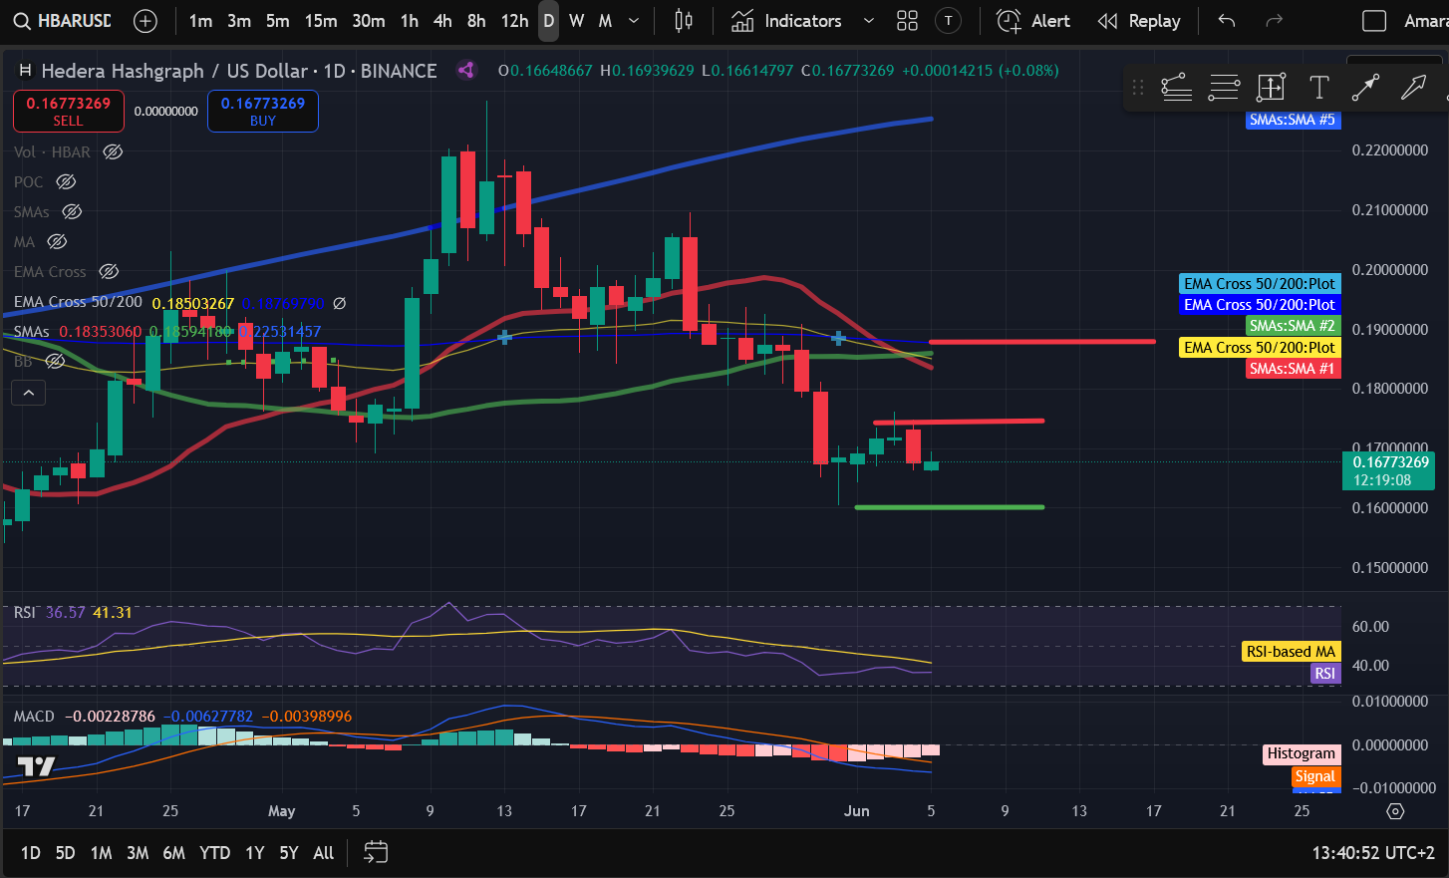
Task: Click the blue BUY price button
Action: point(263,112)
